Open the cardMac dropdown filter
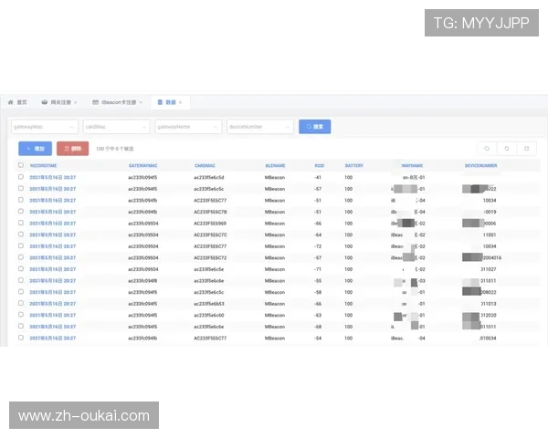 point(116,127)
